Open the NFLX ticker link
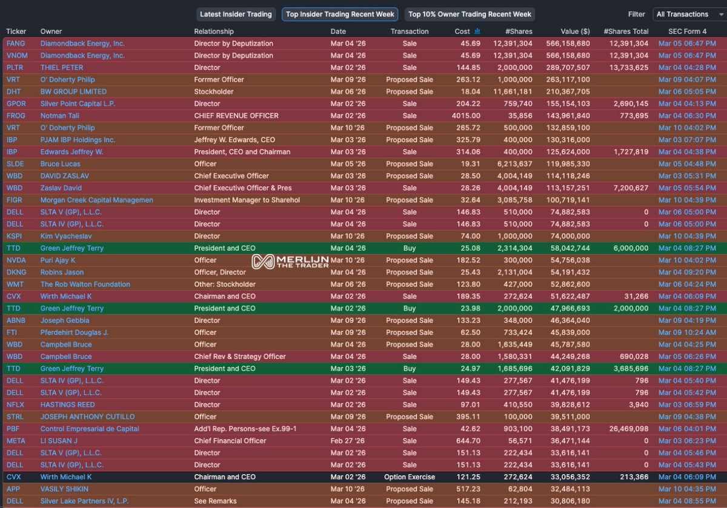The height and width of the screenshot is (508, 727). [x=16, y=405]
